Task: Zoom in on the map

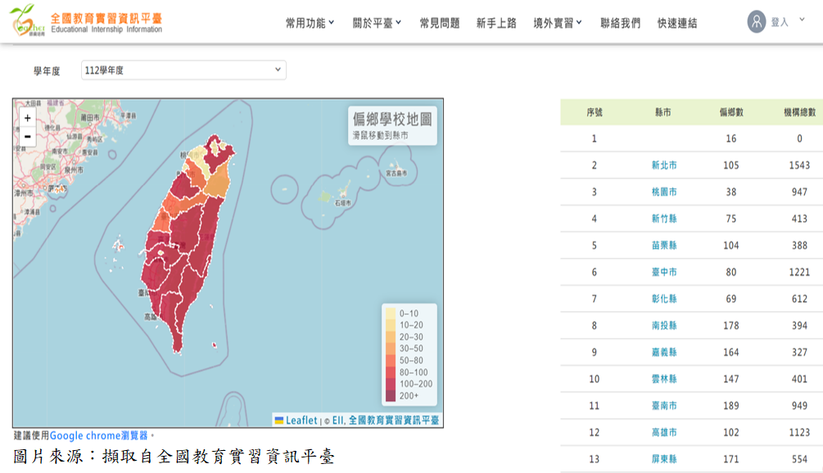Action: pyautogui.click(x=27, y=118)
